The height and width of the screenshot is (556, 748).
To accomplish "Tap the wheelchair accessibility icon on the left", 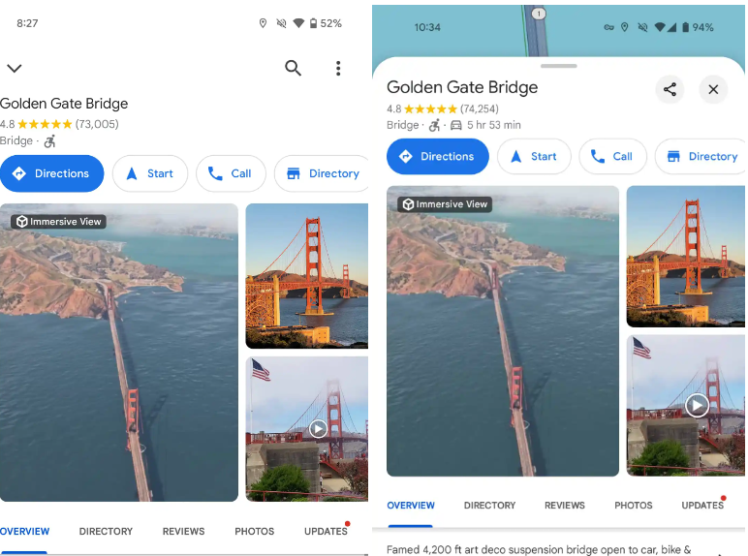I will pos(50,141).
